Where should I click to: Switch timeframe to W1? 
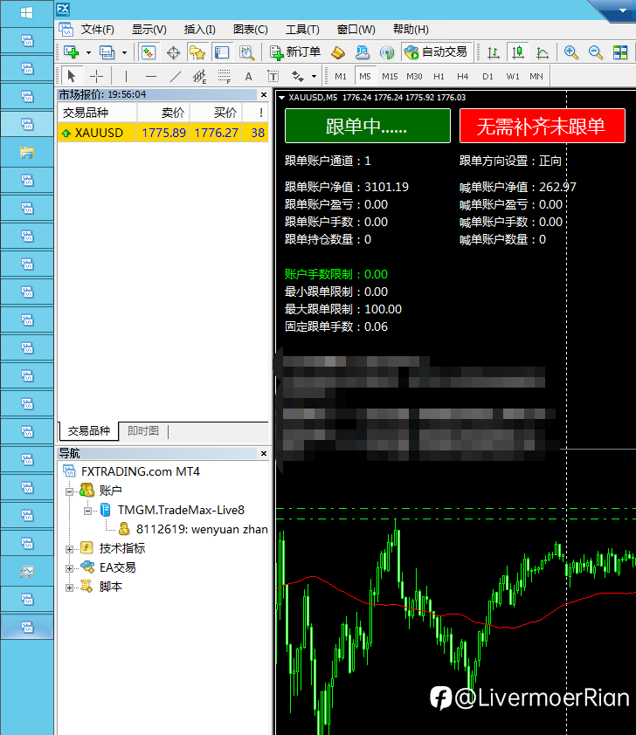(x=513, y=76)
